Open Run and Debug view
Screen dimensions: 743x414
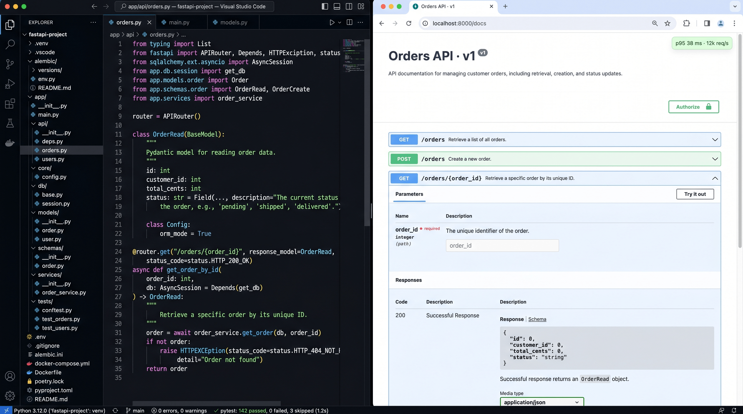(10, 84)
